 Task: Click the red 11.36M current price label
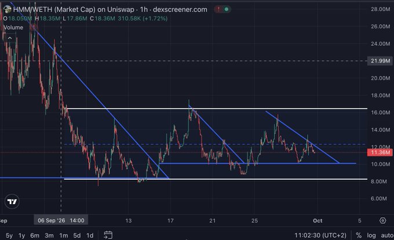click(380, 152)
